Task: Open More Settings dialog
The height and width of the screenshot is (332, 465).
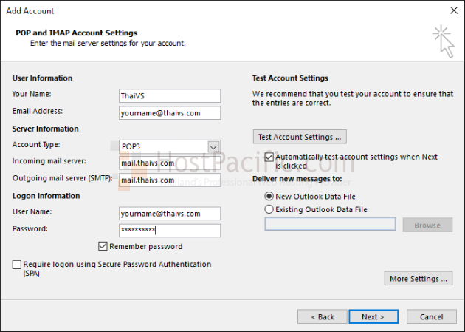Action: 418,279
